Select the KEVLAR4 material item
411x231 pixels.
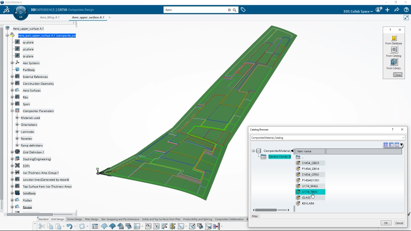point(308,203)
